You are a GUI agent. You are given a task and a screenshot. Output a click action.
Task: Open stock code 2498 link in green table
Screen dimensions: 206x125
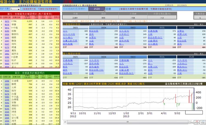click(7, 81)
